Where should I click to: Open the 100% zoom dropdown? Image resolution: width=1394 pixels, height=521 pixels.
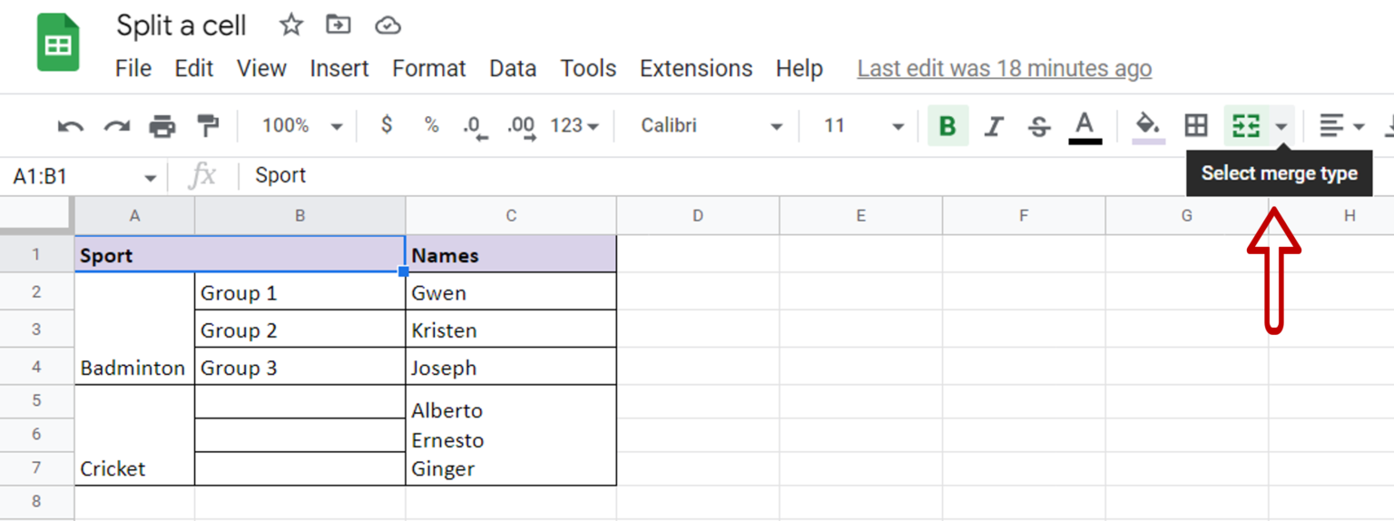coord(301,126)
